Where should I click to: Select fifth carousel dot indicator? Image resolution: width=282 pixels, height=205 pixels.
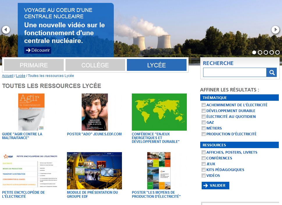[x=277, y=52]
